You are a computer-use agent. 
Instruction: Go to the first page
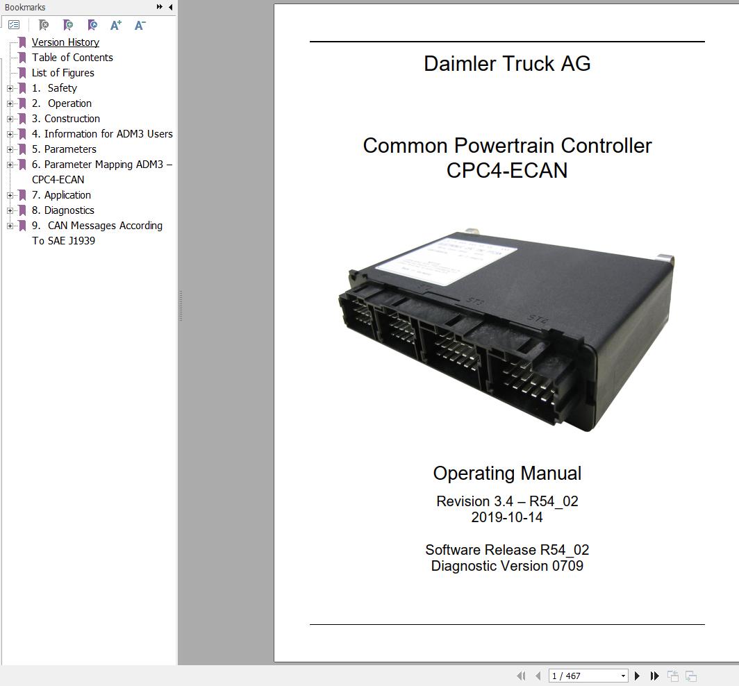[x=521, y=676]
